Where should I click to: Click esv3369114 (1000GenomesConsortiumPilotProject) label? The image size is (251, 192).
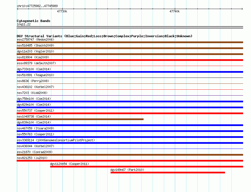[x=56, y=140]
